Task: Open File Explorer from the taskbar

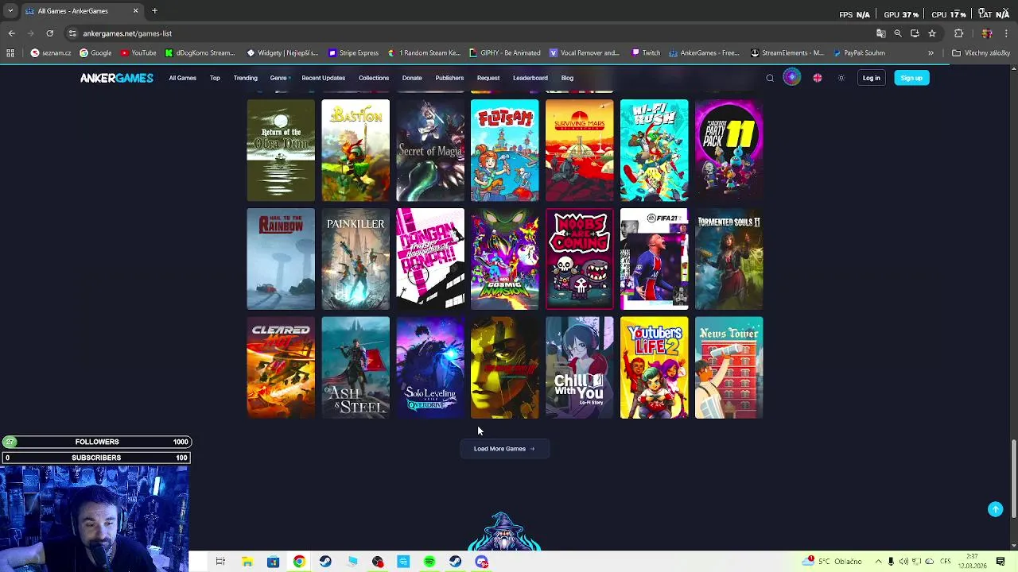Action: pos(247,562)
